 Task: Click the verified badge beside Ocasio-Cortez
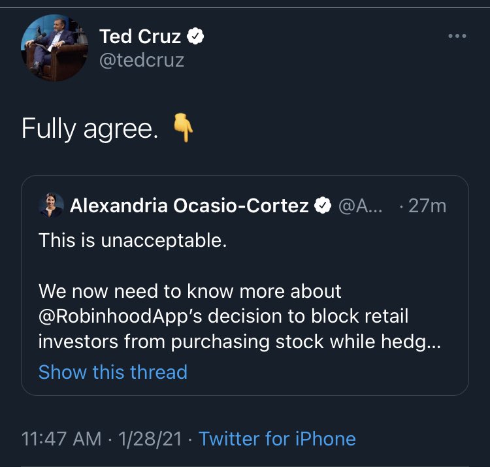point(323,206)
